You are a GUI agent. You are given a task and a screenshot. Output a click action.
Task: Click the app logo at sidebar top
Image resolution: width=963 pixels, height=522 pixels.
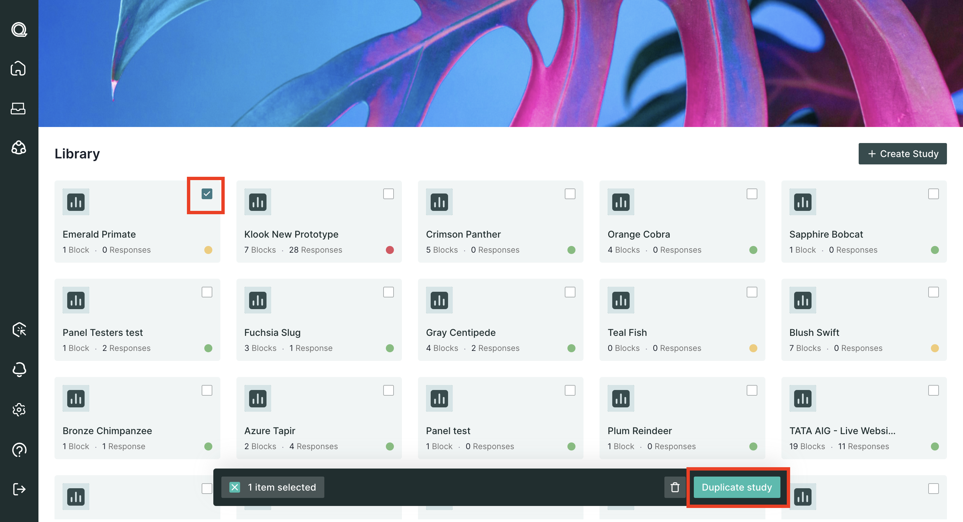pos(19,29)
